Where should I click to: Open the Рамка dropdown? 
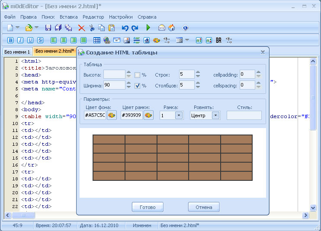(x=179, y=115)
